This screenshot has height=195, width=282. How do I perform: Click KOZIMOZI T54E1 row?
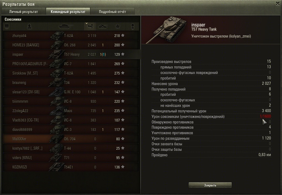[71, 167]
